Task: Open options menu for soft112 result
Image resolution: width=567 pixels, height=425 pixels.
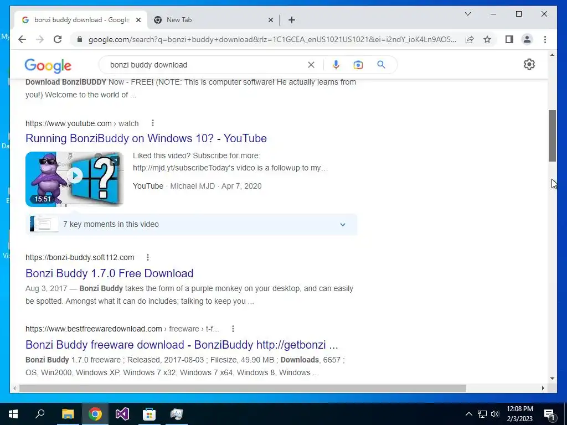Action: (x=147, y=257)
